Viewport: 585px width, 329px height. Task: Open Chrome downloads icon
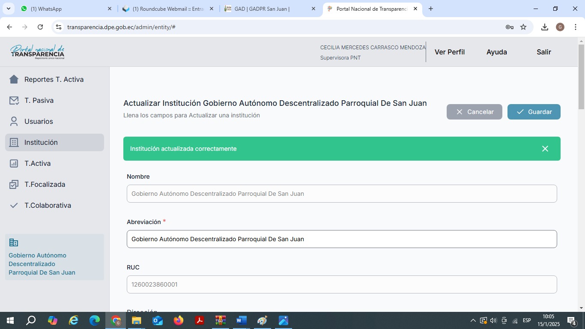544,27
